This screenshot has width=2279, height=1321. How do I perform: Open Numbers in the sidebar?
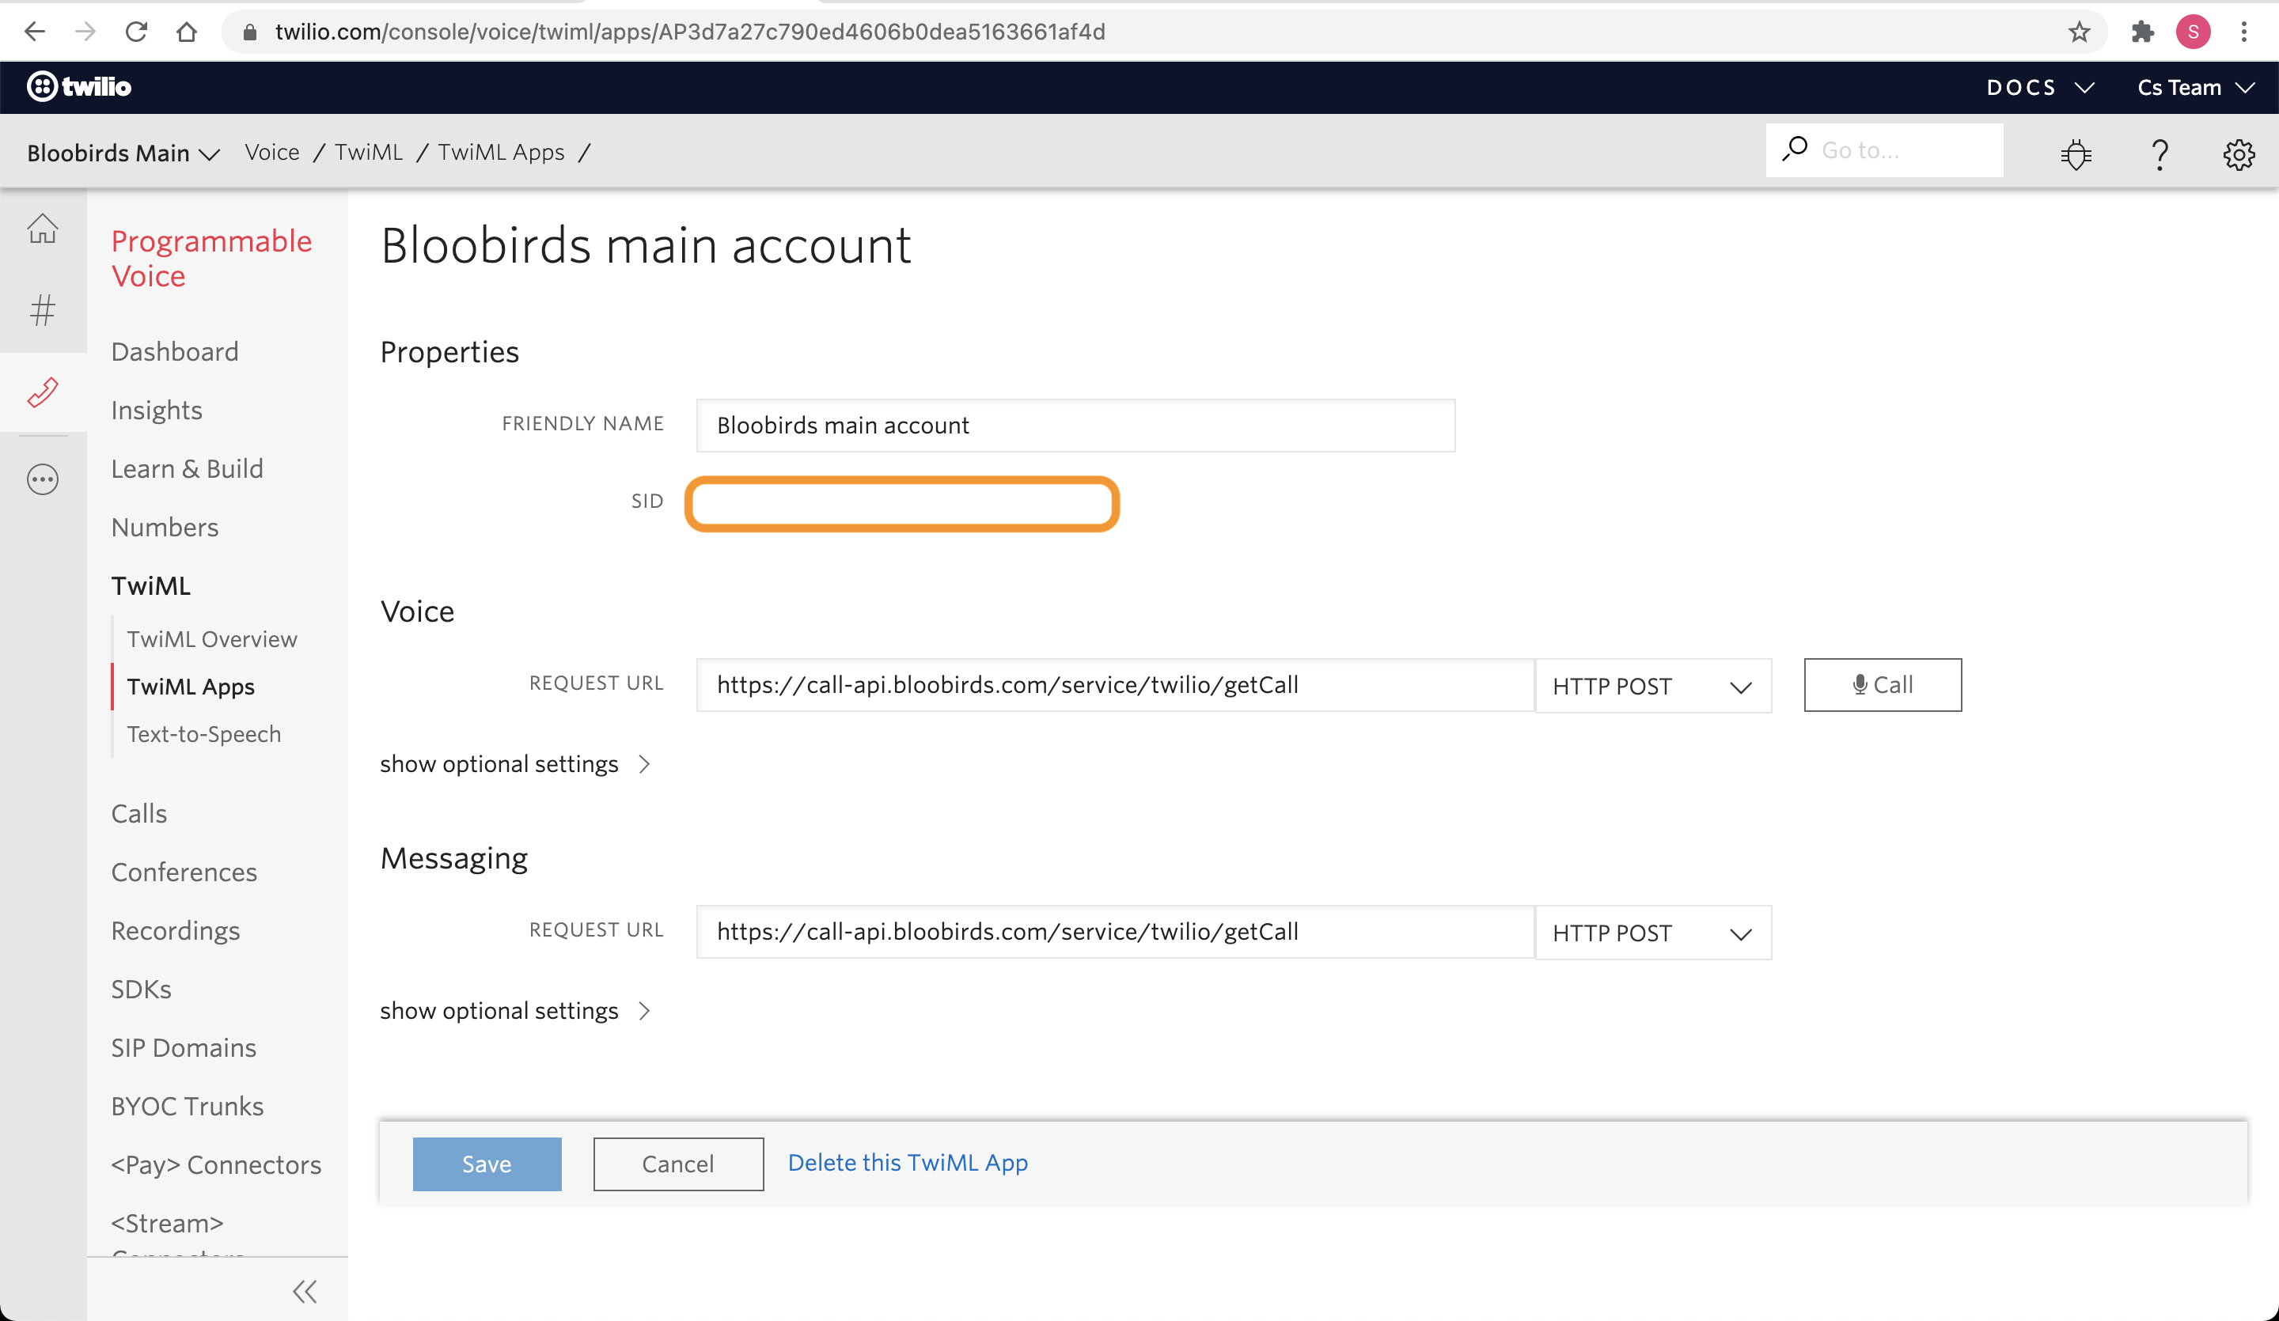point(165,527)
